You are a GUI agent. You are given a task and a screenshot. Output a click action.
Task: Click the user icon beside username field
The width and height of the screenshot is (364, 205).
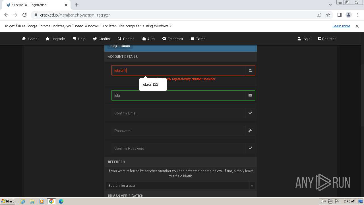click(x=250, y=70)
